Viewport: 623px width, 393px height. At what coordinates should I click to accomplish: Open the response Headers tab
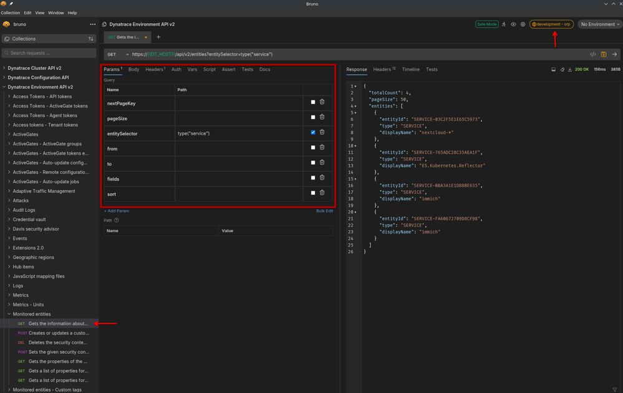point(384,70)
